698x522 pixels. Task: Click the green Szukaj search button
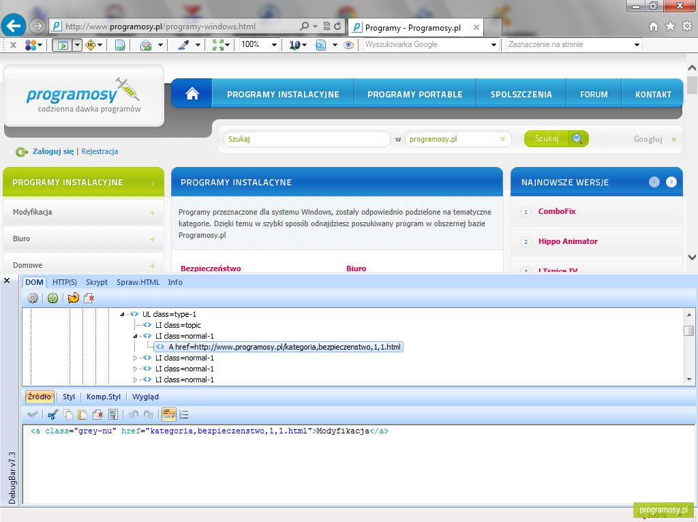click(x=556, y=139)
